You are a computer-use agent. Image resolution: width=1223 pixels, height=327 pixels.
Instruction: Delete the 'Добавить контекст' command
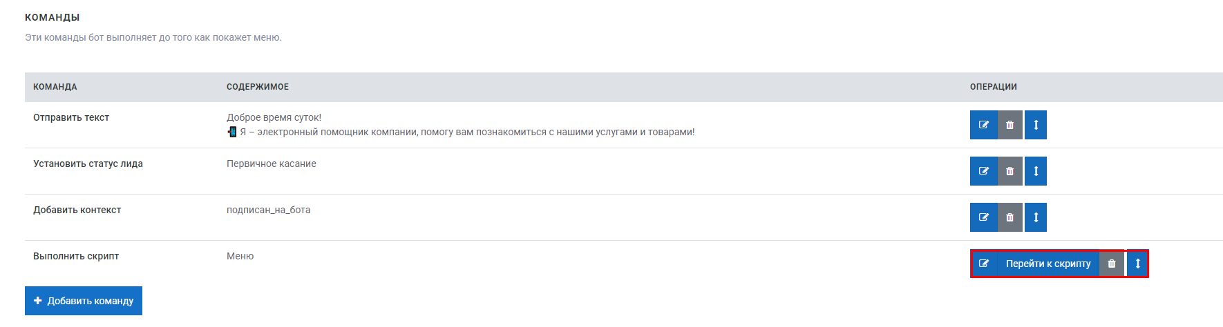(x=1010, y=217)
